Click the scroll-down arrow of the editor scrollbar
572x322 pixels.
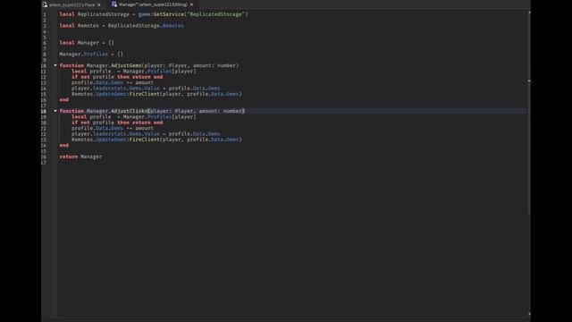(x=529, y=314)
